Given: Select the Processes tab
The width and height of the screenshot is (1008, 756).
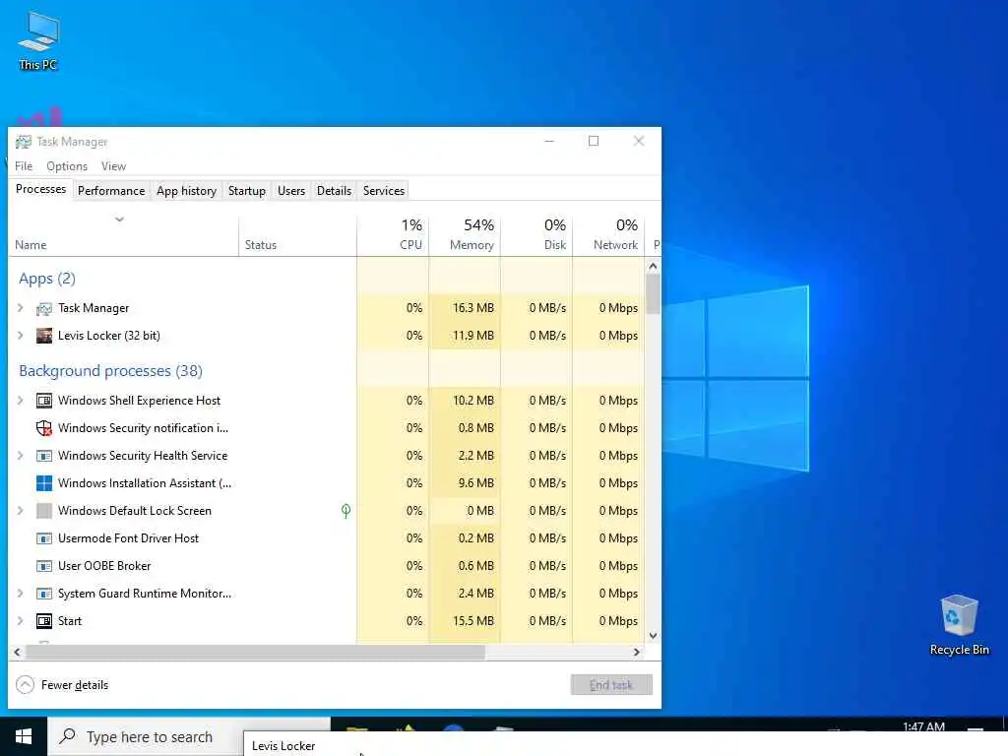Looking at the screenshot, I should pos(40,189).
